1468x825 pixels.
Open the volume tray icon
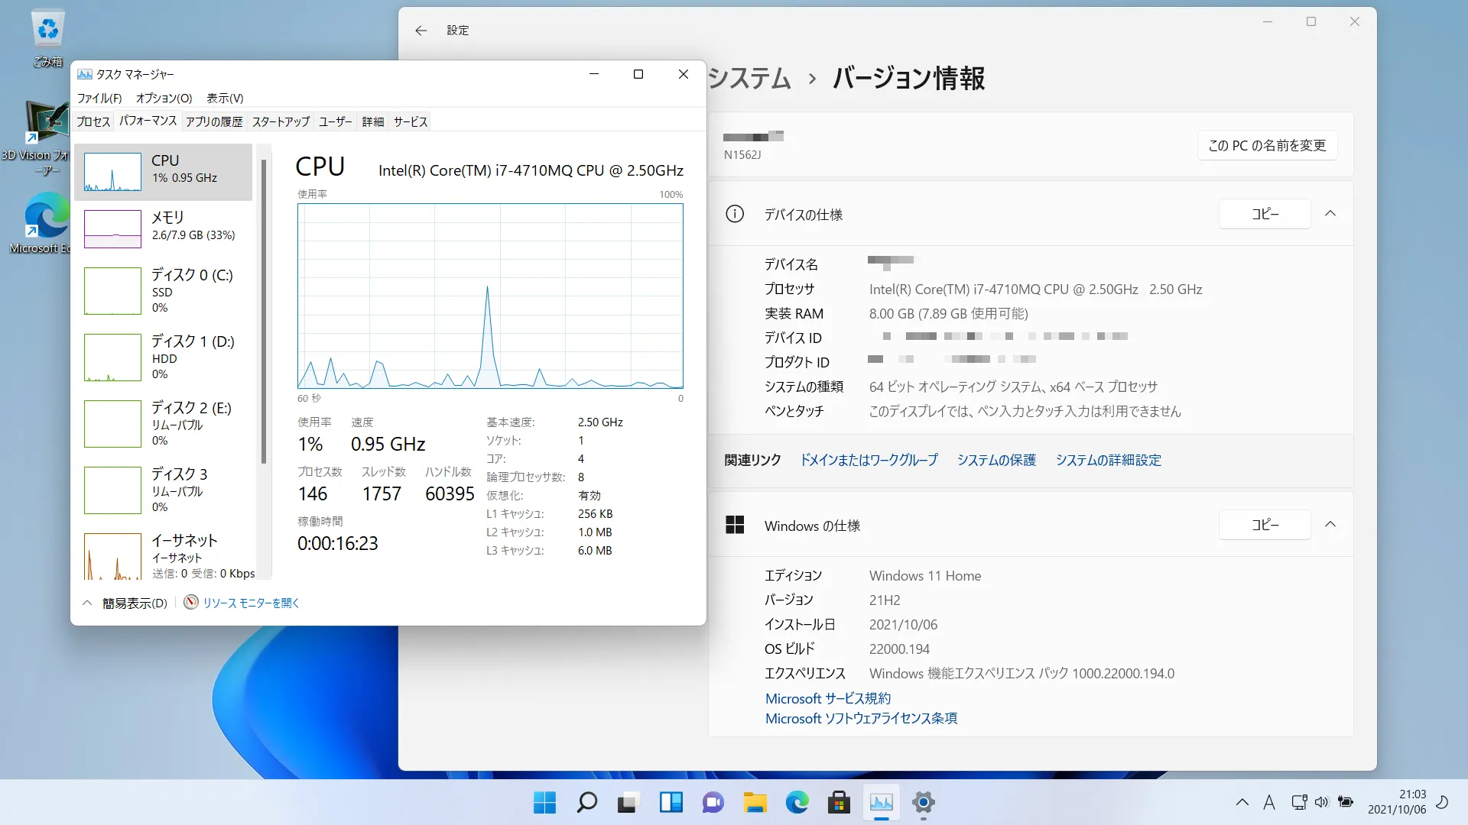coord(1322,802)
